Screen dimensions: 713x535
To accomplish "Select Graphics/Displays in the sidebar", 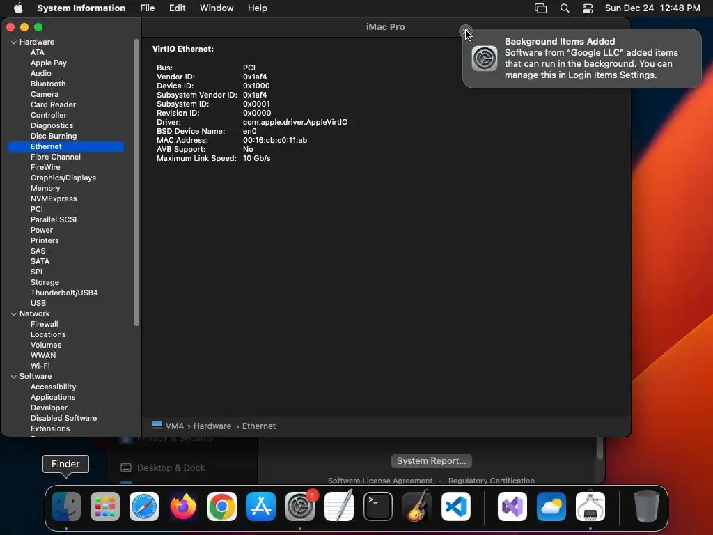I will pos(63,178).
